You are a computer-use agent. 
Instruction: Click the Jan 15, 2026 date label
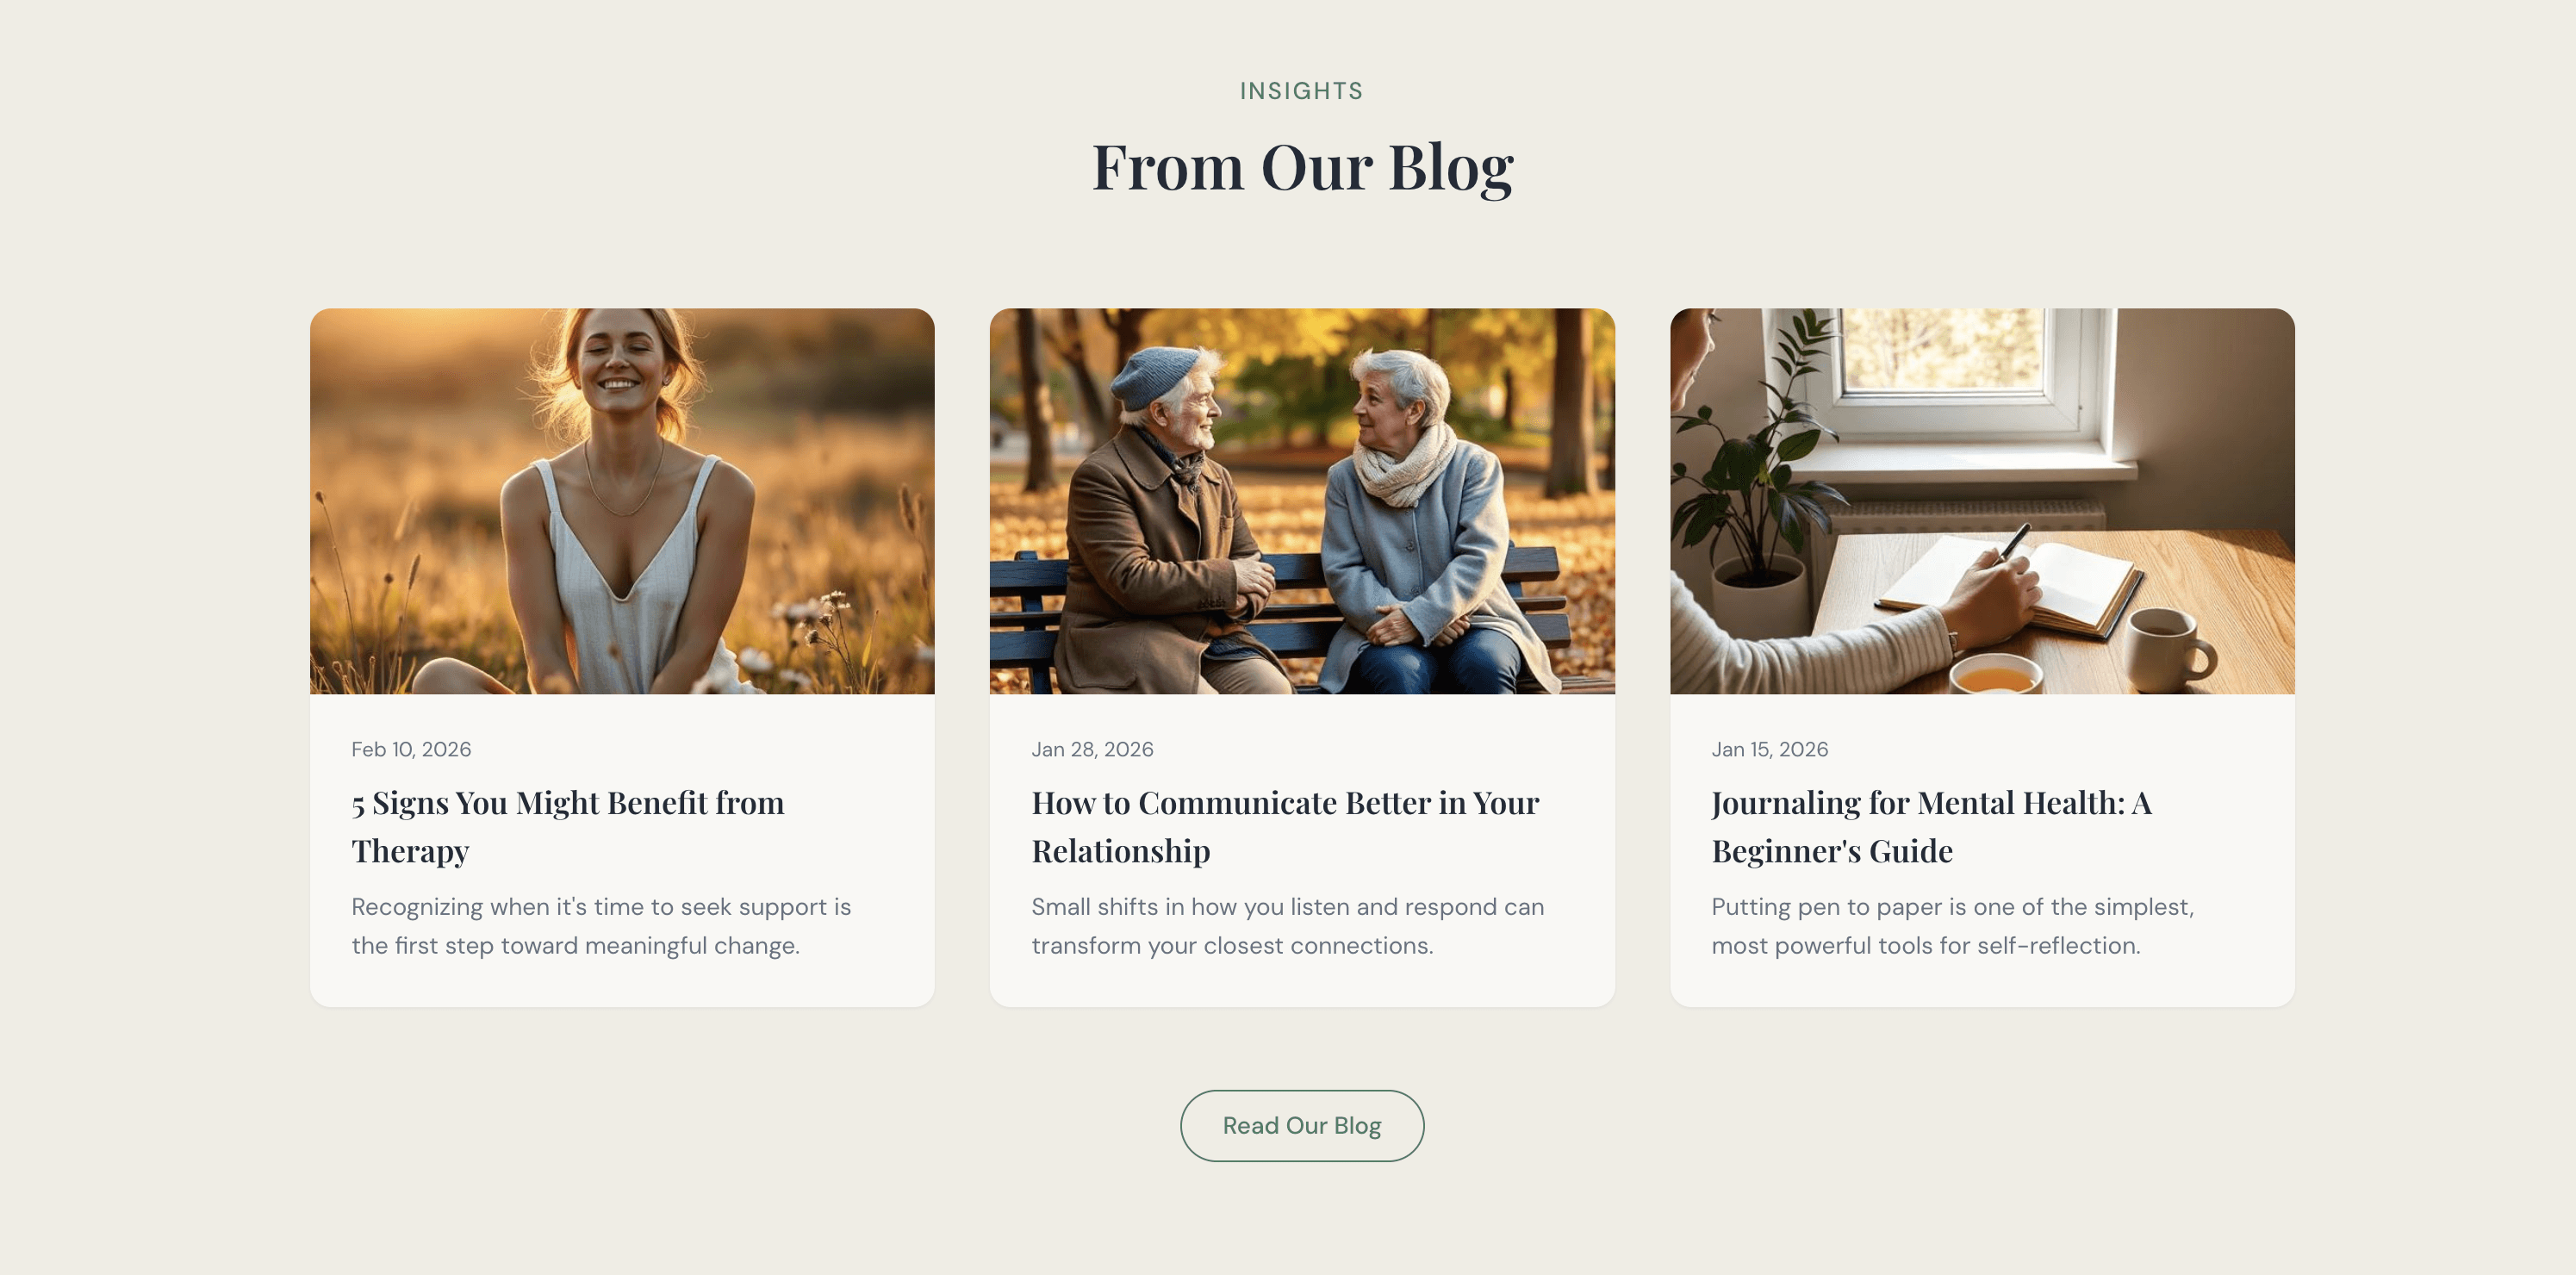click(x=1769, y=749)
